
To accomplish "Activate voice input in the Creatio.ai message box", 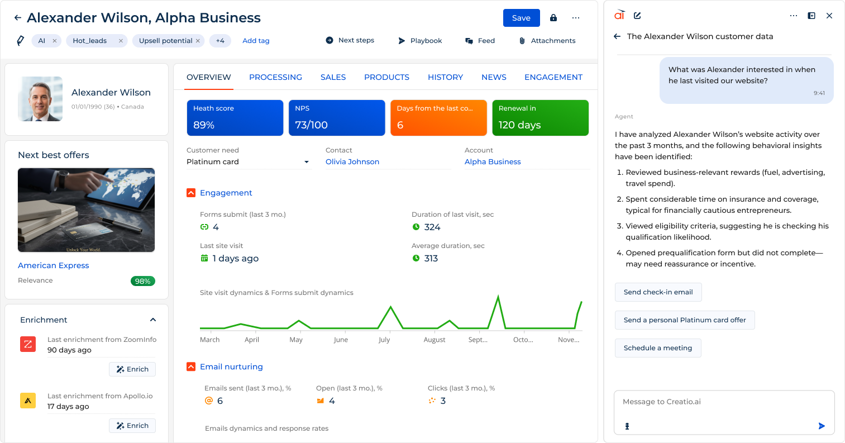I will 627,426.
